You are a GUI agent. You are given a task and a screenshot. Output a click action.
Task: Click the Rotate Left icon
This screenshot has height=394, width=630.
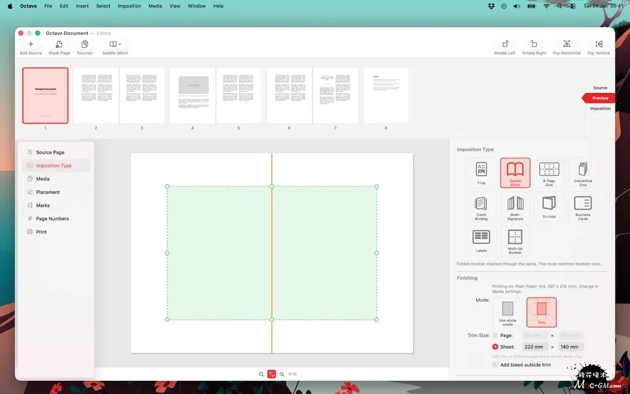[505, 45]
